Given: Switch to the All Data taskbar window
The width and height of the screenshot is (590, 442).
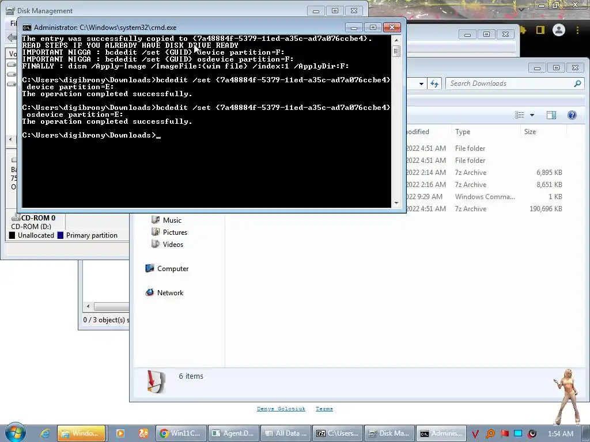Looking at the screenshot, I should (286, 433).
